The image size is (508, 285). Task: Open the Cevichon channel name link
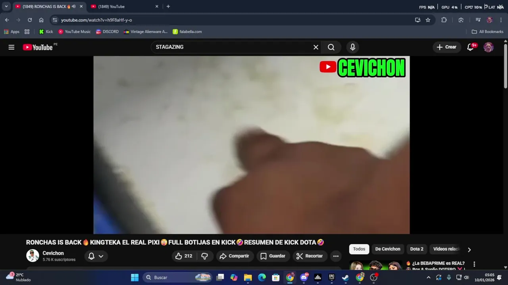[53, 253]
